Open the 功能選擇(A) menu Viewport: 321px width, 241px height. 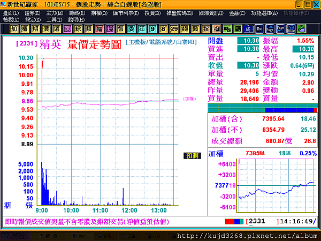click(264, 13)
